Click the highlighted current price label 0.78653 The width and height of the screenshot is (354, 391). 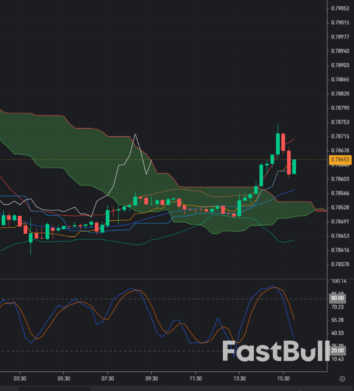(340, 159)
